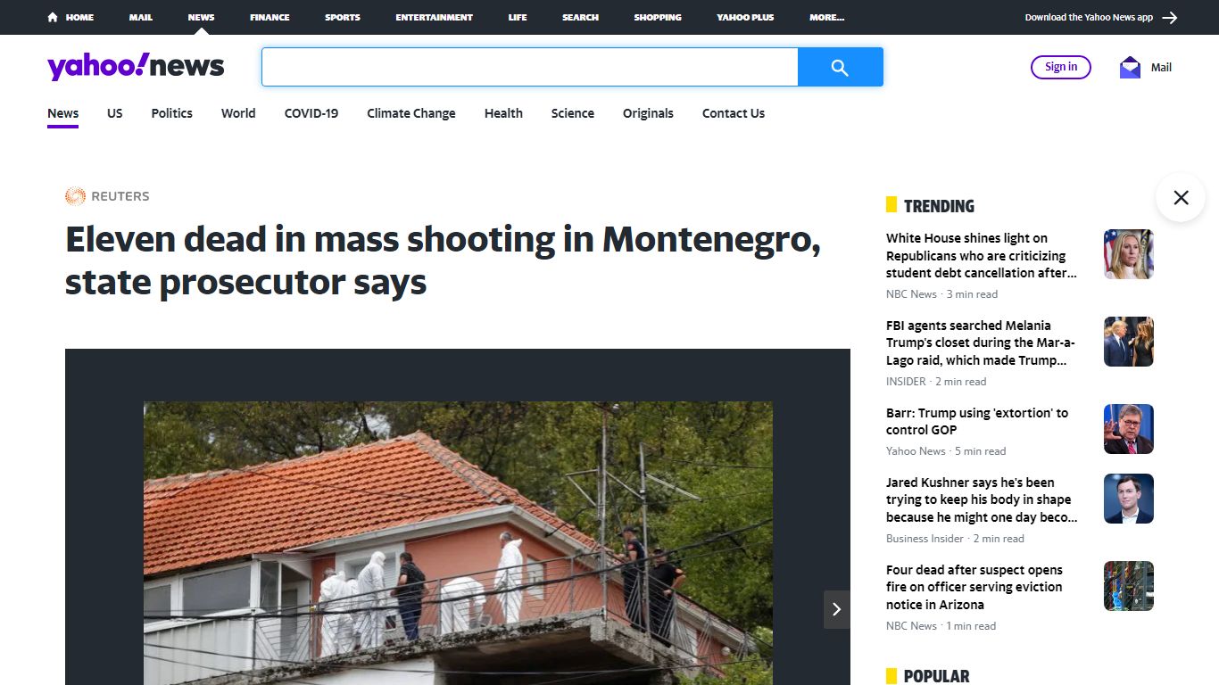Open Mail via envelope icon
This screenshot has height=685, width=1219.
click(x=1130, y=67)
